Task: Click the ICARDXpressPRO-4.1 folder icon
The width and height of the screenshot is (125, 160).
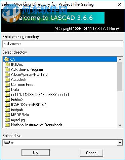Action: coord(7,105)
